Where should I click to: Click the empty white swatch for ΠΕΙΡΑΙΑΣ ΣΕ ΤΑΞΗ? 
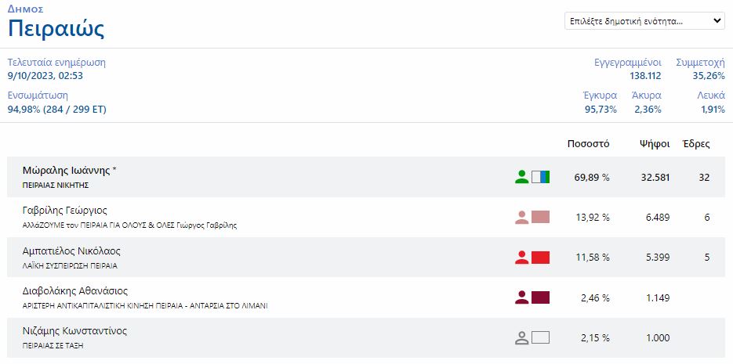coord(540,338)
